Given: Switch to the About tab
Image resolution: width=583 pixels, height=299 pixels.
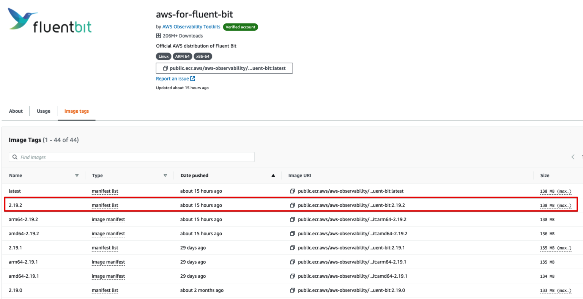Looking at the screenshot, I should 16,111.
